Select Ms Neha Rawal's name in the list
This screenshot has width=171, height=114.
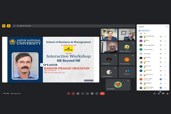[148, 49]
